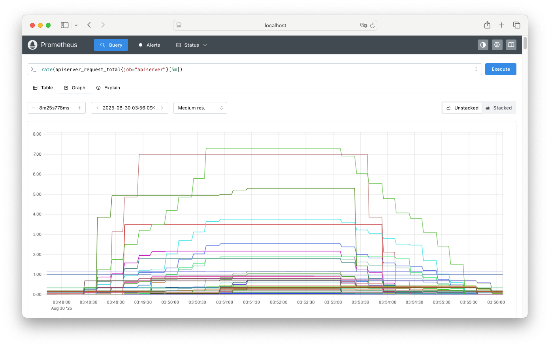Screen dimensions: 550x347
Task: Toggle the dark/light theme icon
Action: pyautogui.click(x=483, y=45)
